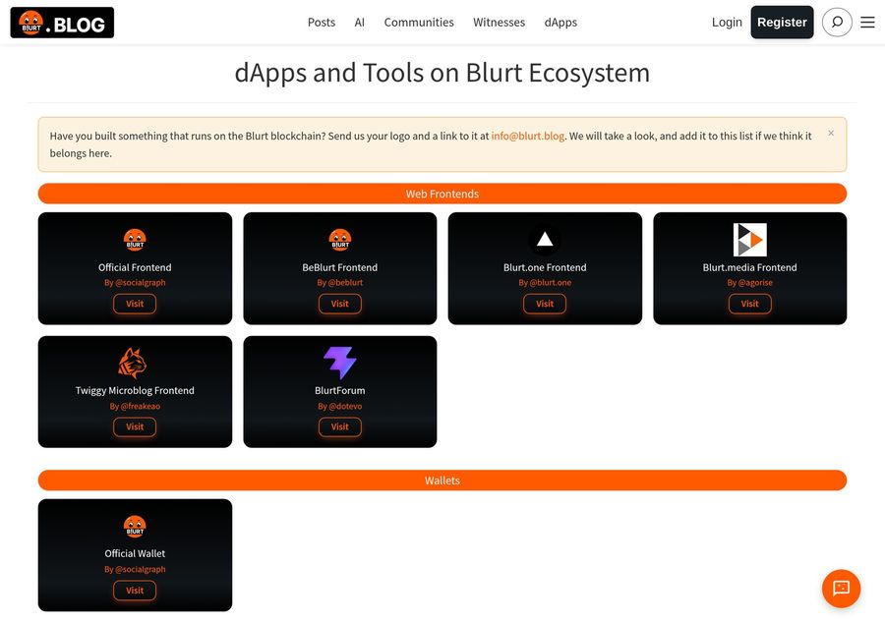Click the 'Twiggy Microblog Frontend' title text
Viewport: 885px width, 622px height.
pyautogui.click(x=135, y=390)
